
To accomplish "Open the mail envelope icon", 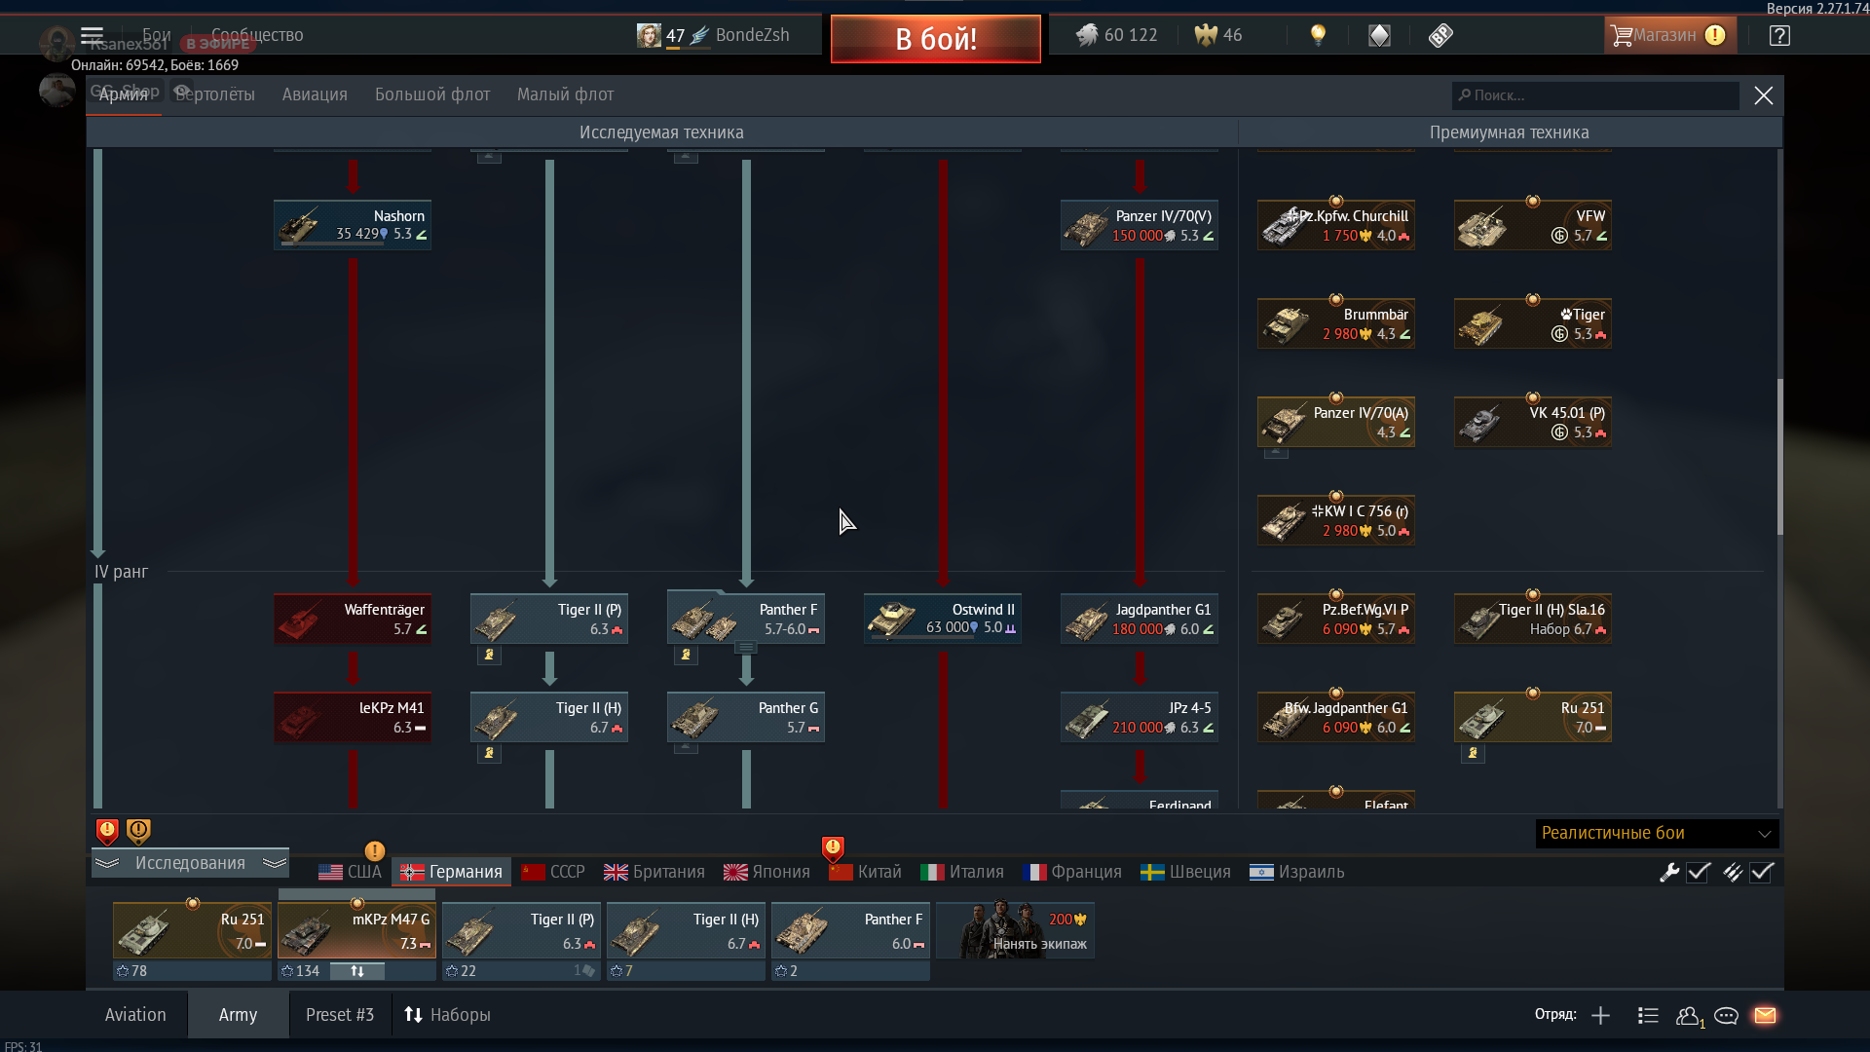I will point(1765,1016).
